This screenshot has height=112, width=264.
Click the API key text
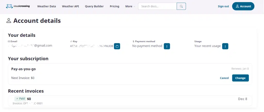[92, 46]
